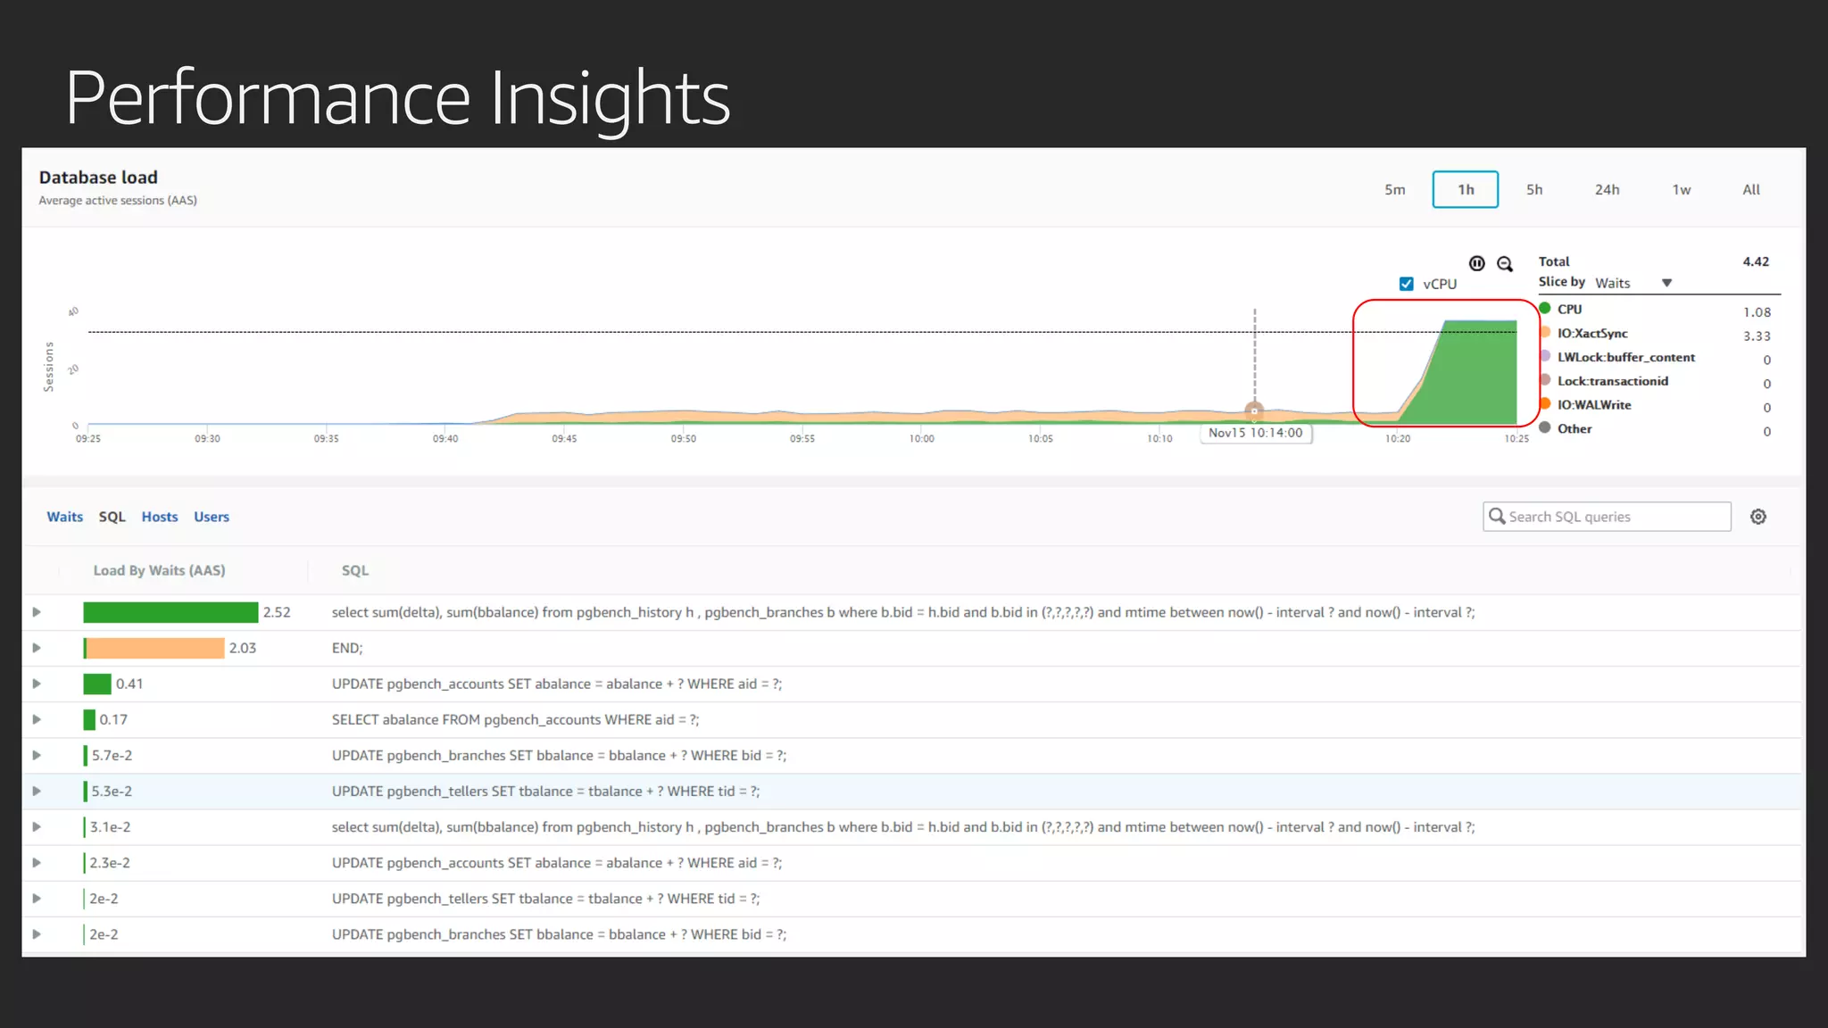Select the All time range

tap(1751, 189)
